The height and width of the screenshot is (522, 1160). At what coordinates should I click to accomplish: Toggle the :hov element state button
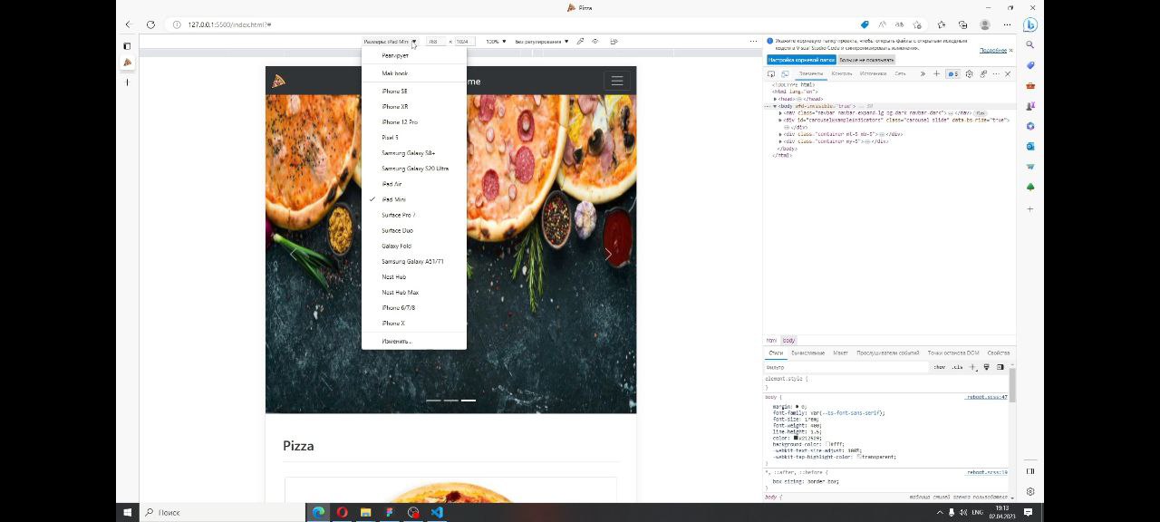tap(940, 367)
